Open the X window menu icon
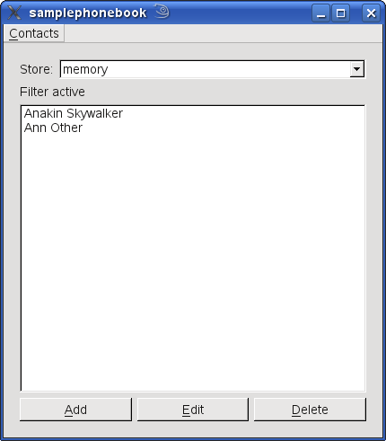386x441 pixels. click(x=14, y=13)
